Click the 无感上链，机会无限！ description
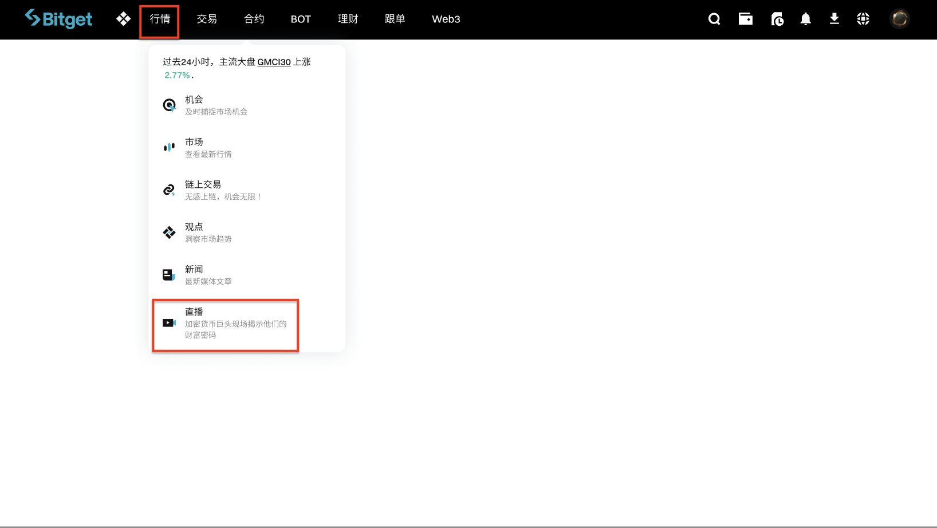The height and width of the screenshot is (528, 937). point(223,196)
